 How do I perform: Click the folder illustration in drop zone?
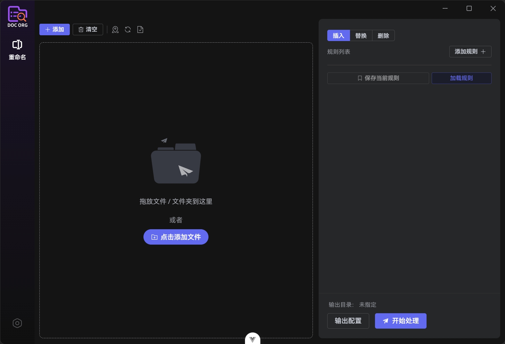pyautogui.click(x=176, y=162)
